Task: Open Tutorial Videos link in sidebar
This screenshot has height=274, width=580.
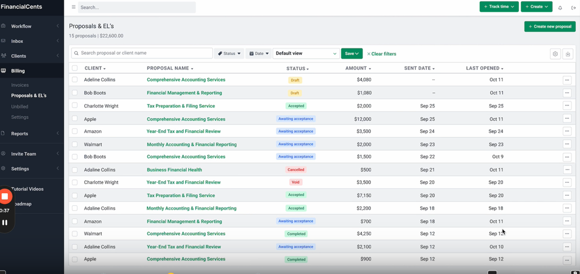Action: click(x=27, y=189)
